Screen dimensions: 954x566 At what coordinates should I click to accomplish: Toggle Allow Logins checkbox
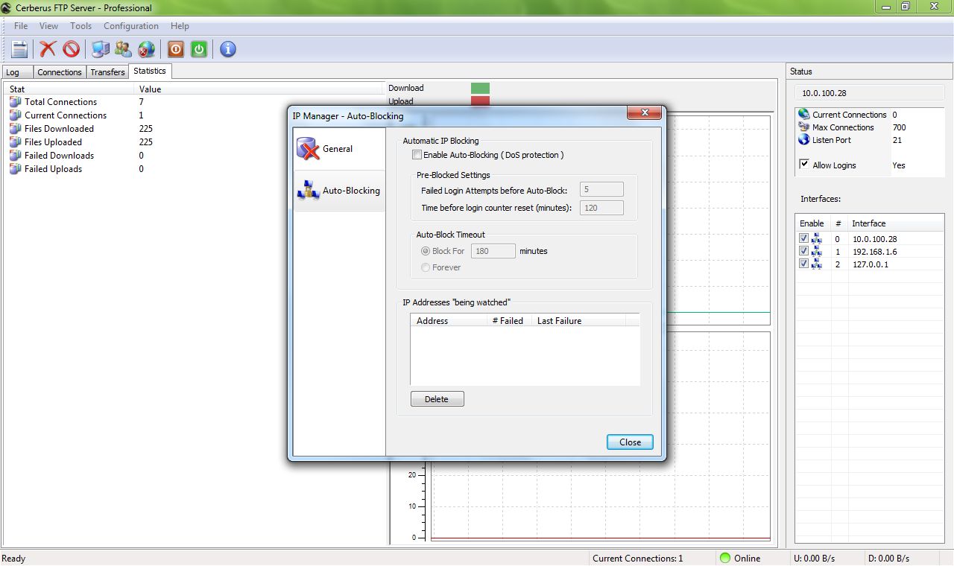point(804,165)
